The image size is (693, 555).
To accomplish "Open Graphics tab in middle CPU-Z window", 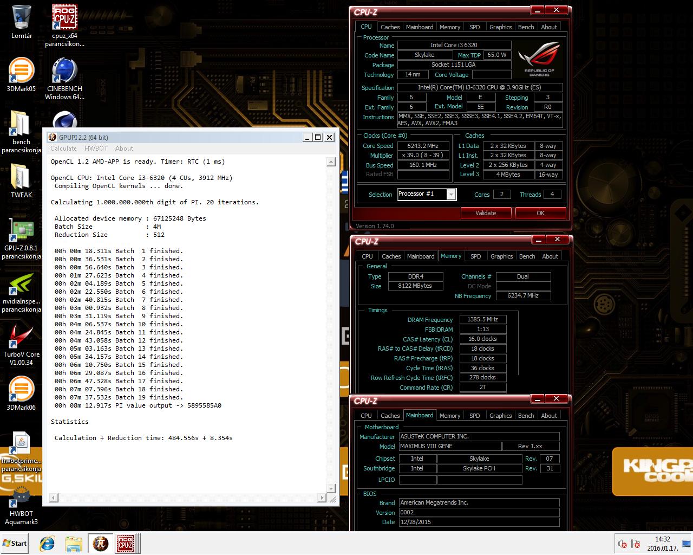I will coord(501,256).
